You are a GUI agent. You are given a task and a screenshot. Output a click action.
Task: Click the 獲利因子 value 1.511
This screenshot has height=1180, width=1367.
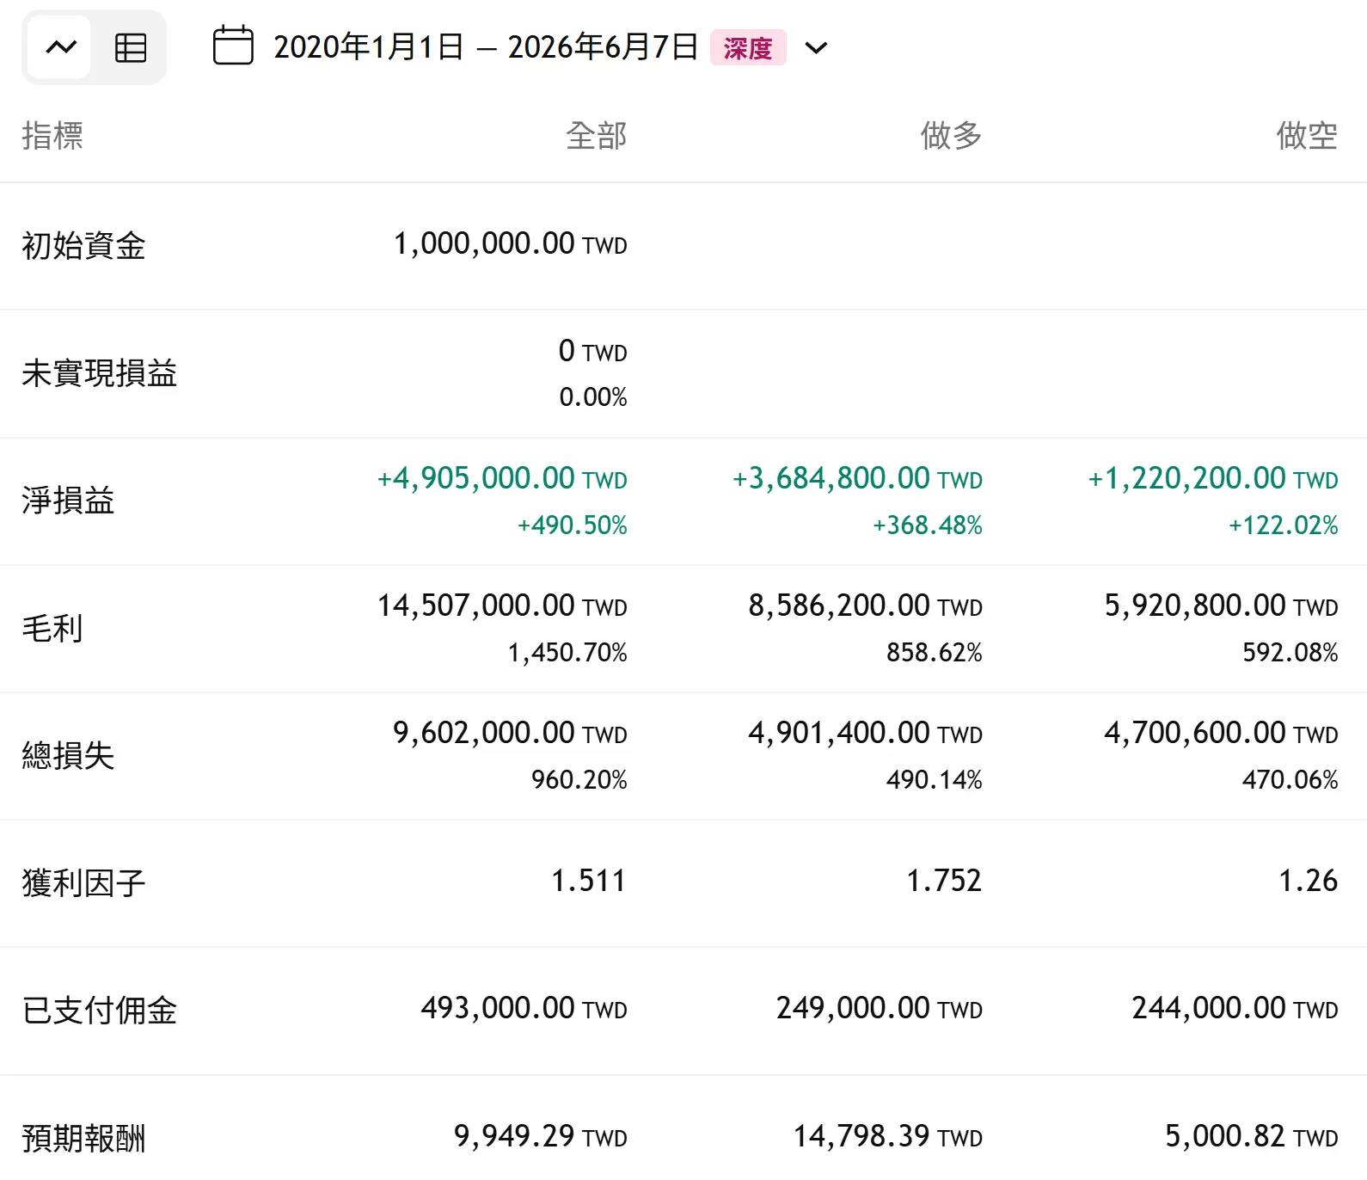[588, 881]
